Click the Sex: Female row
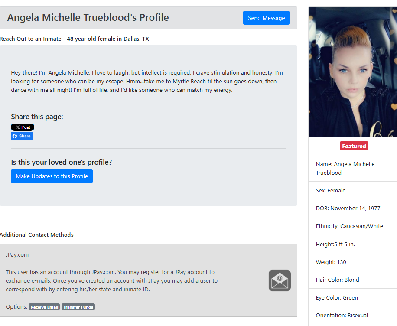 tap(353, 190)
